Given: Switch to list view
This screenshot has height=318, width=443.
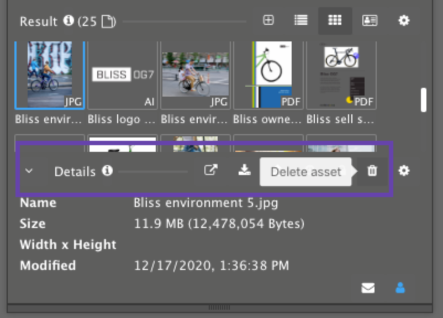Looking at the screenshot, I should pos(301,20).
